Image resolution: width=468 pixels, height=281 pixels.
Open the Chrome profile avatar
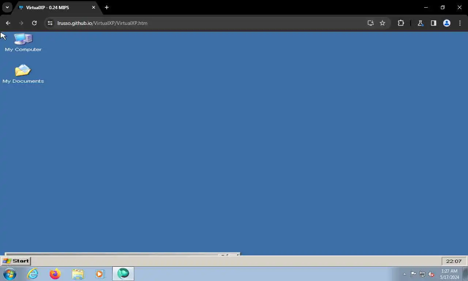click(447, 23)
